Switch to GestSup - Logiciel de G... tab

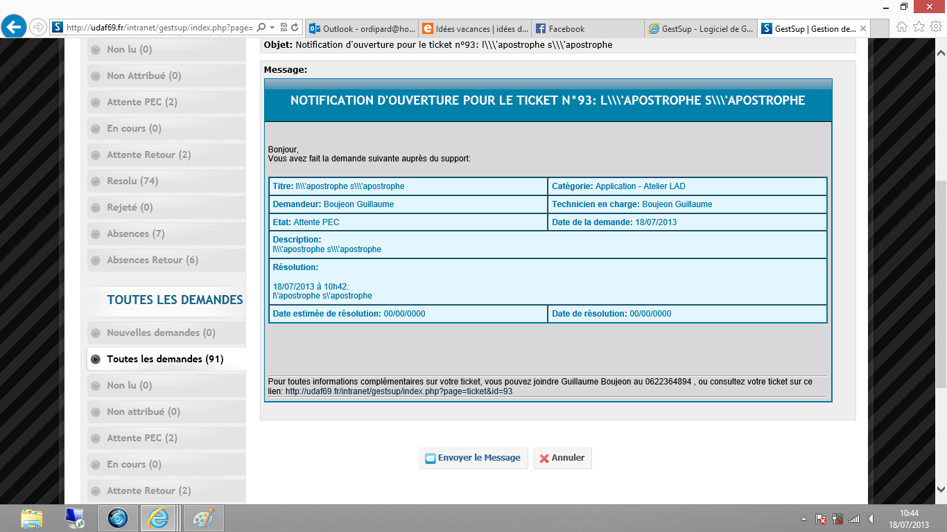[701, 28]
